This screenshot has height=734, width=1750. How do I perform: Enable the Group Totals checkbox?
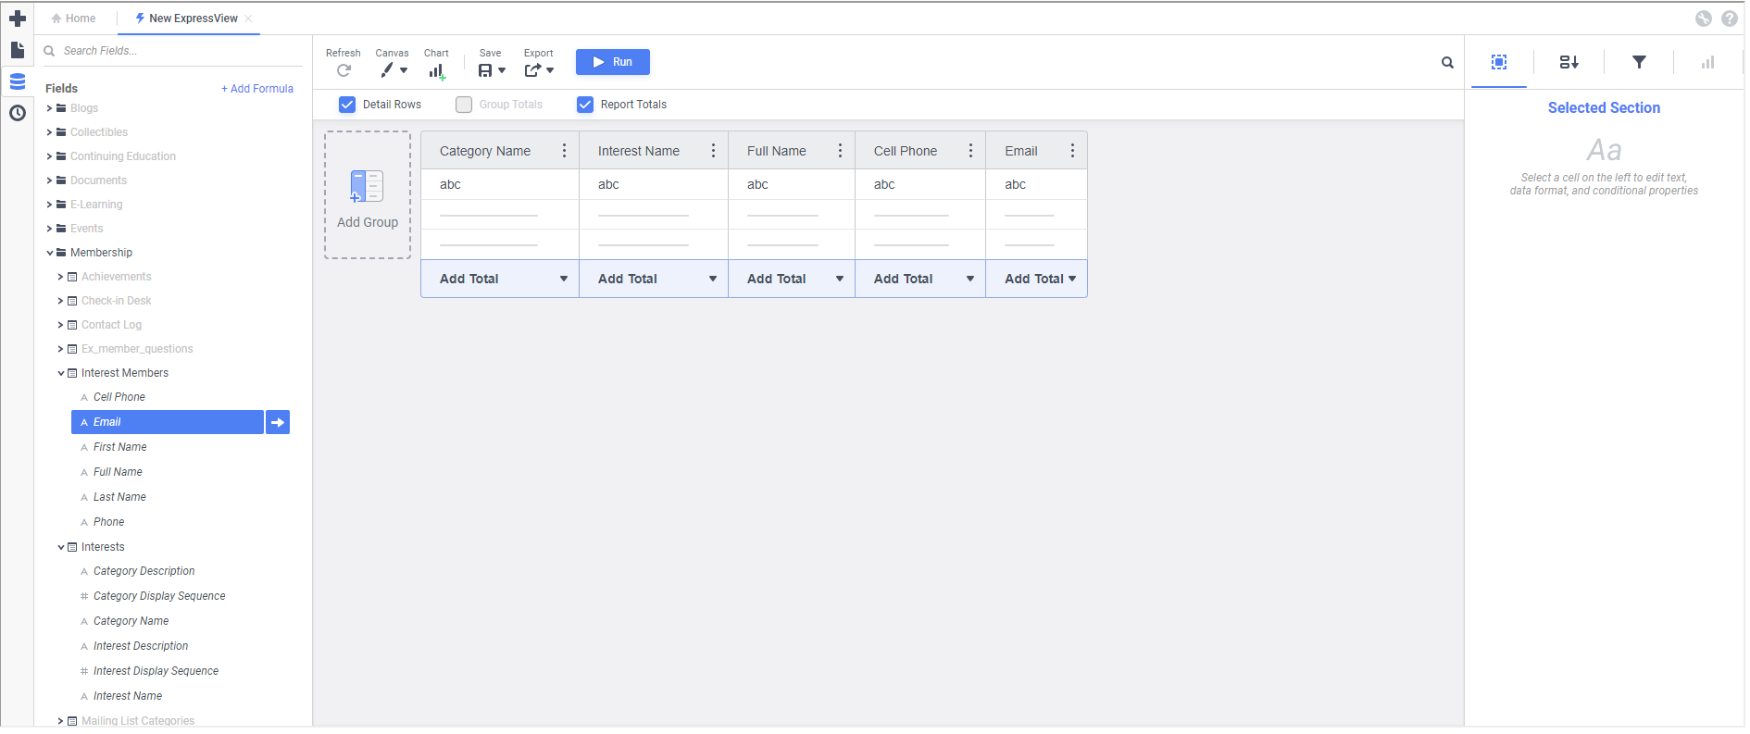(x=464, y=105)
